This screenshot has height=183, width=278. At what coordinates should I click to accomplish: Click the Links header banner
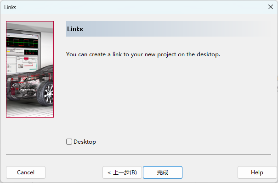(x=165, y=29)
